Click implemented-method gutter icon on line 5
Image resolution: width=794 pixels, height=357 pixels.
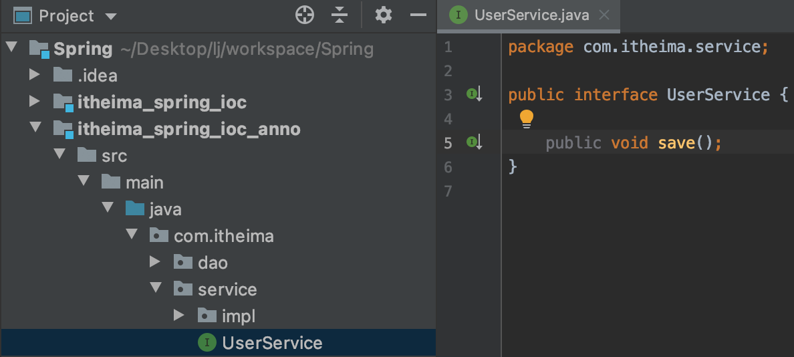click(x=474, y=142)
